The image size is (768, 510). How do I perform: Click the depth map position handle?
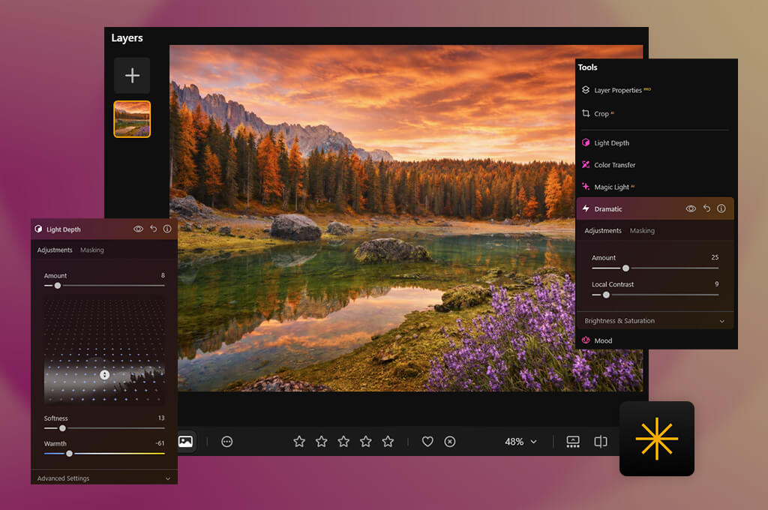tap(104, 375)
